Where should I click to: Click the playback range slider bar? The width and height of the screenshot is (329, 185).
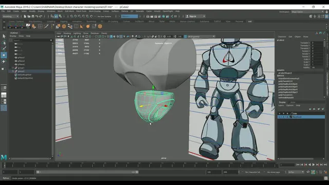[87, 172]
